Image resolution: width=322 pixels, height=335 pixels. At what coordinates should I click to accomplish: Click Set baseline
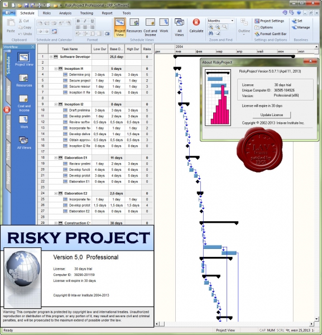(297, 21)
